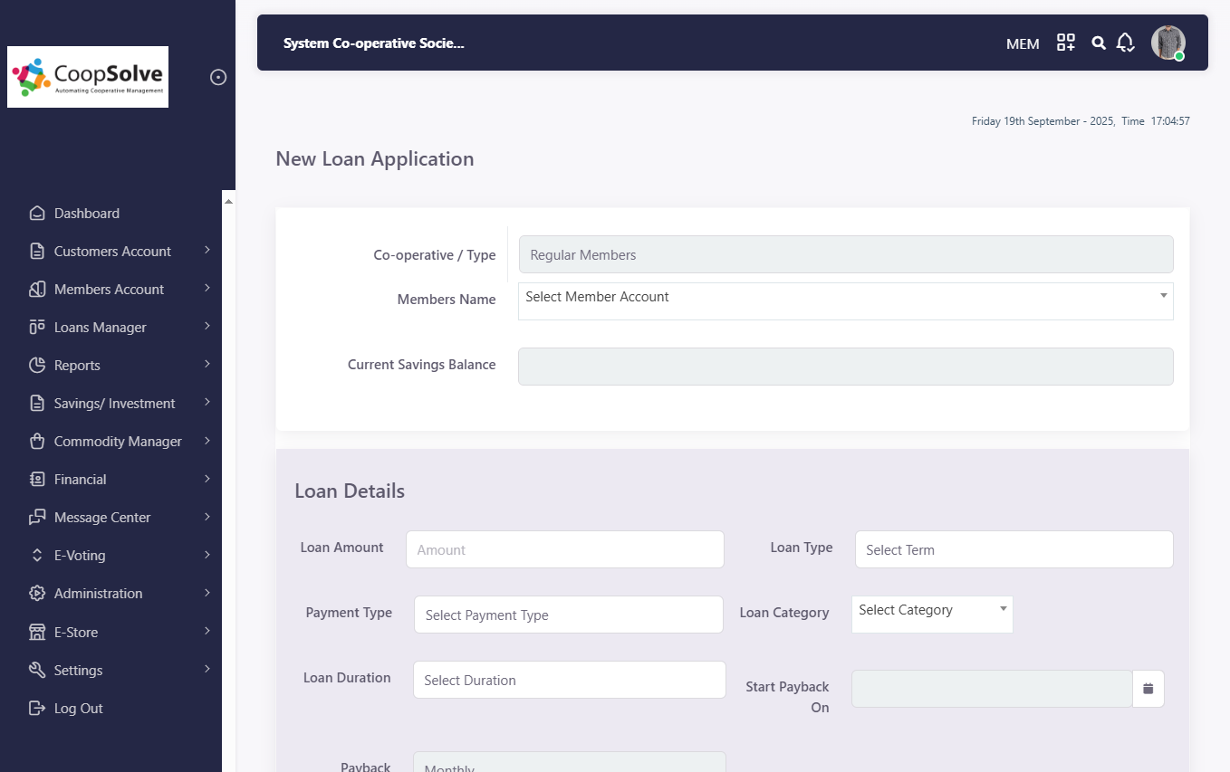Open the Loan Category dropdown
The image size is (1230, 772).
coord(931,611)
